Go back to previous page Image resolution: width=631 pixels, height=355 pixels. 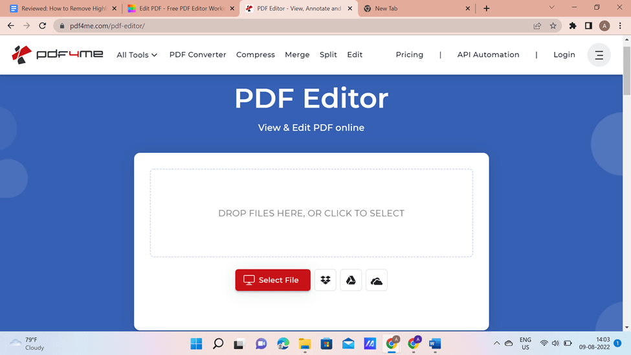pyautogui.click(x=11, y=26)
